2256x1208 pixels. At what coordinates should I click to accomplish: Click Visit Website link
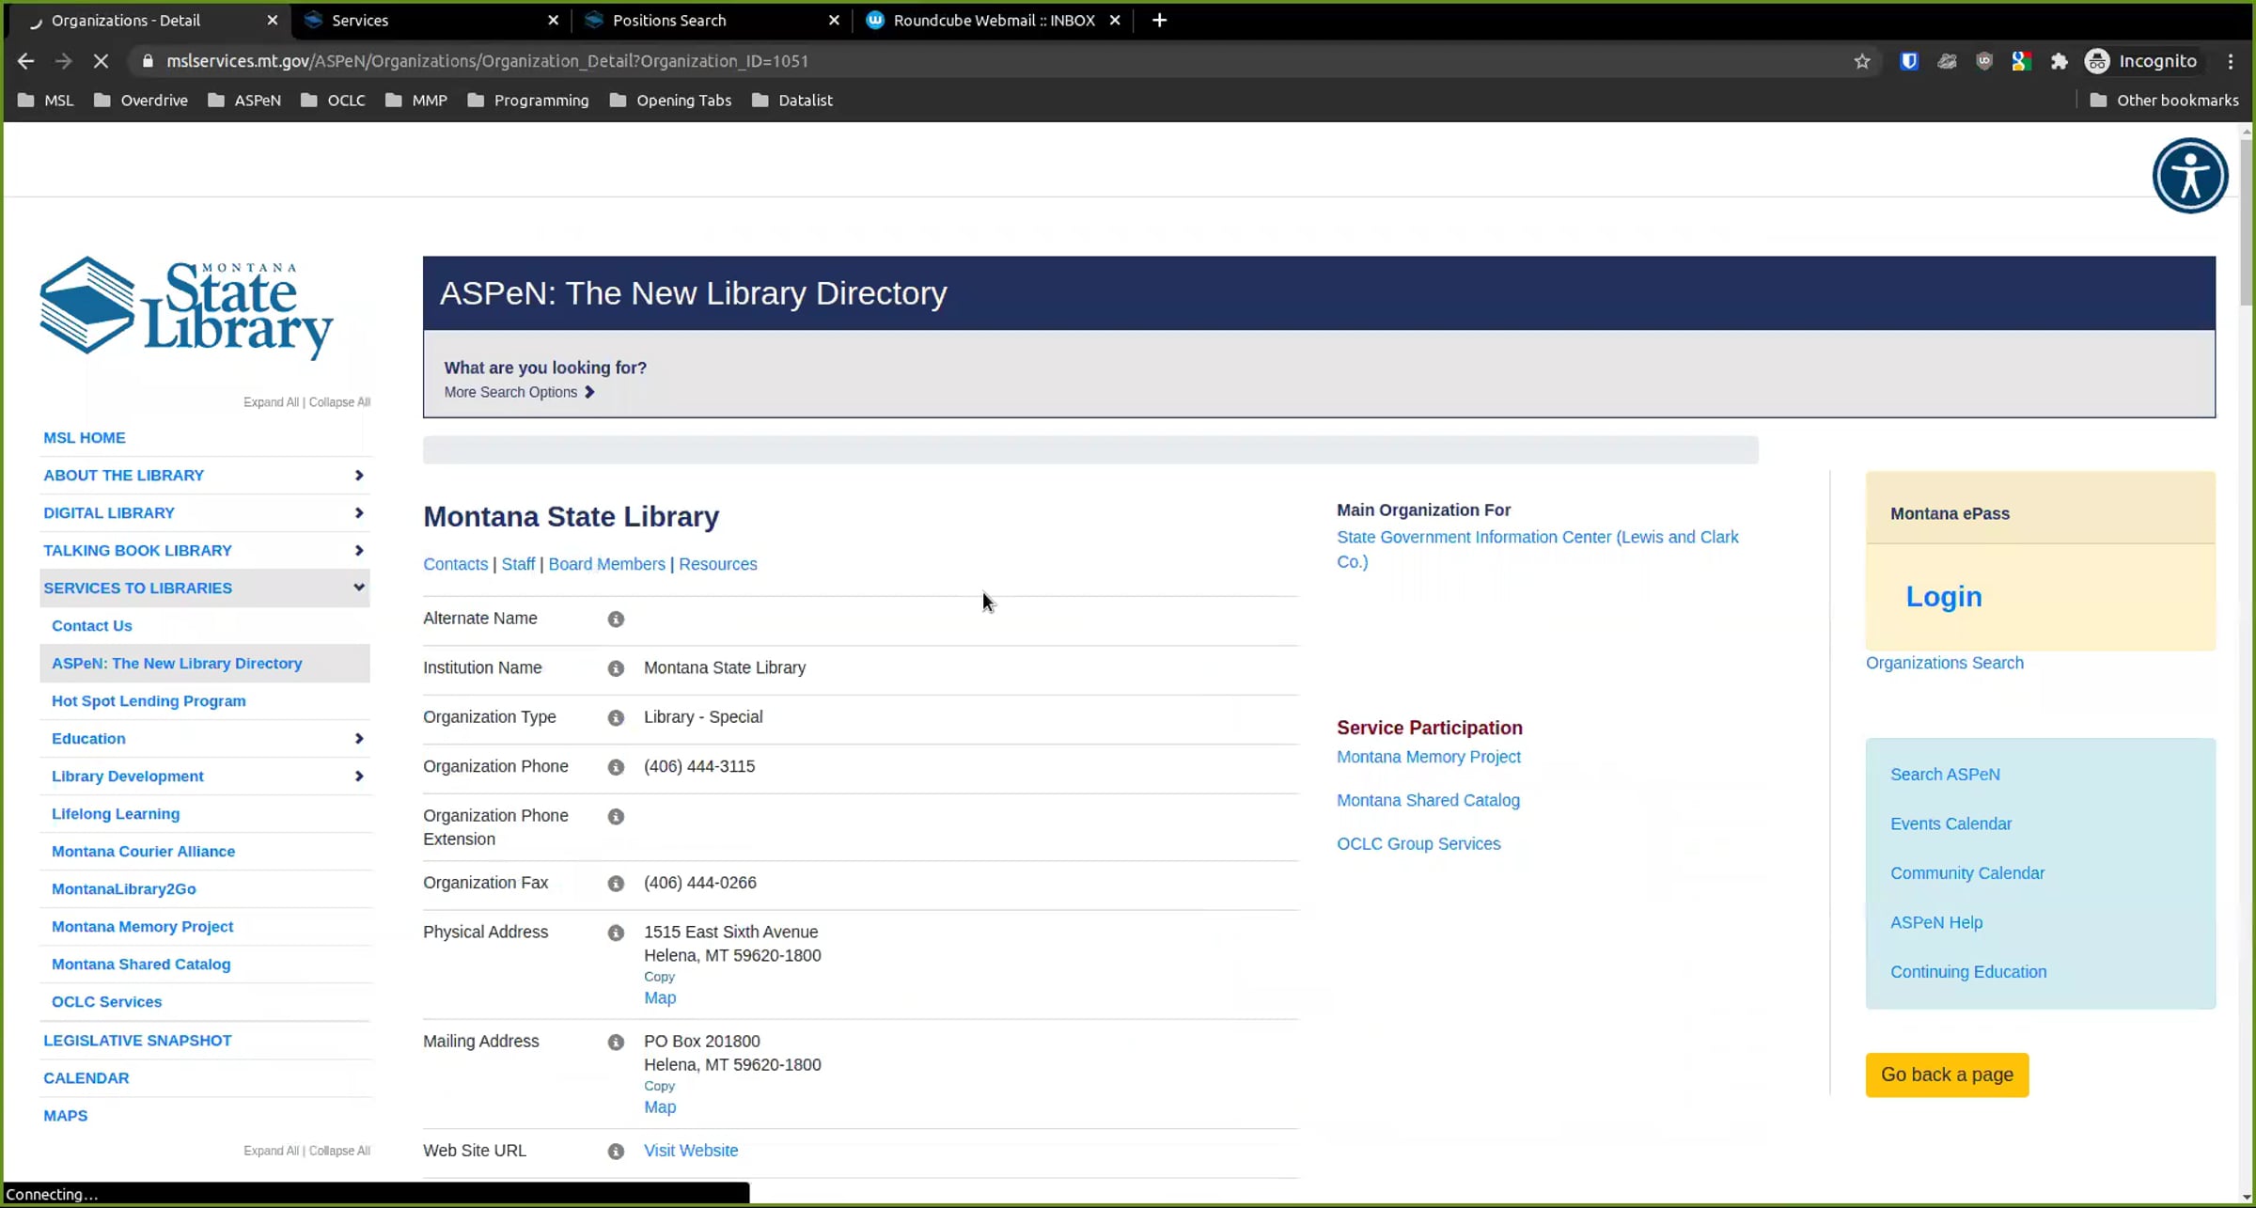click(x=691, y=1151)
